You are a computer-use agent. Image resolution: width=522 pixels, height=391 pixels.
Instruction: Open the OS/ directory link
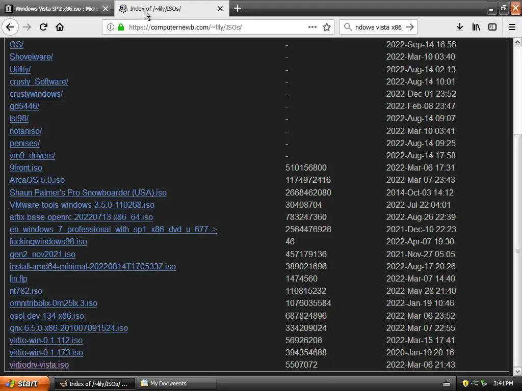[16, 45]
